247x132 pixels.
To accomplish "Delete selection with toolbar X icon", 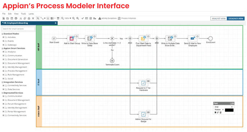I will [33, 18].
